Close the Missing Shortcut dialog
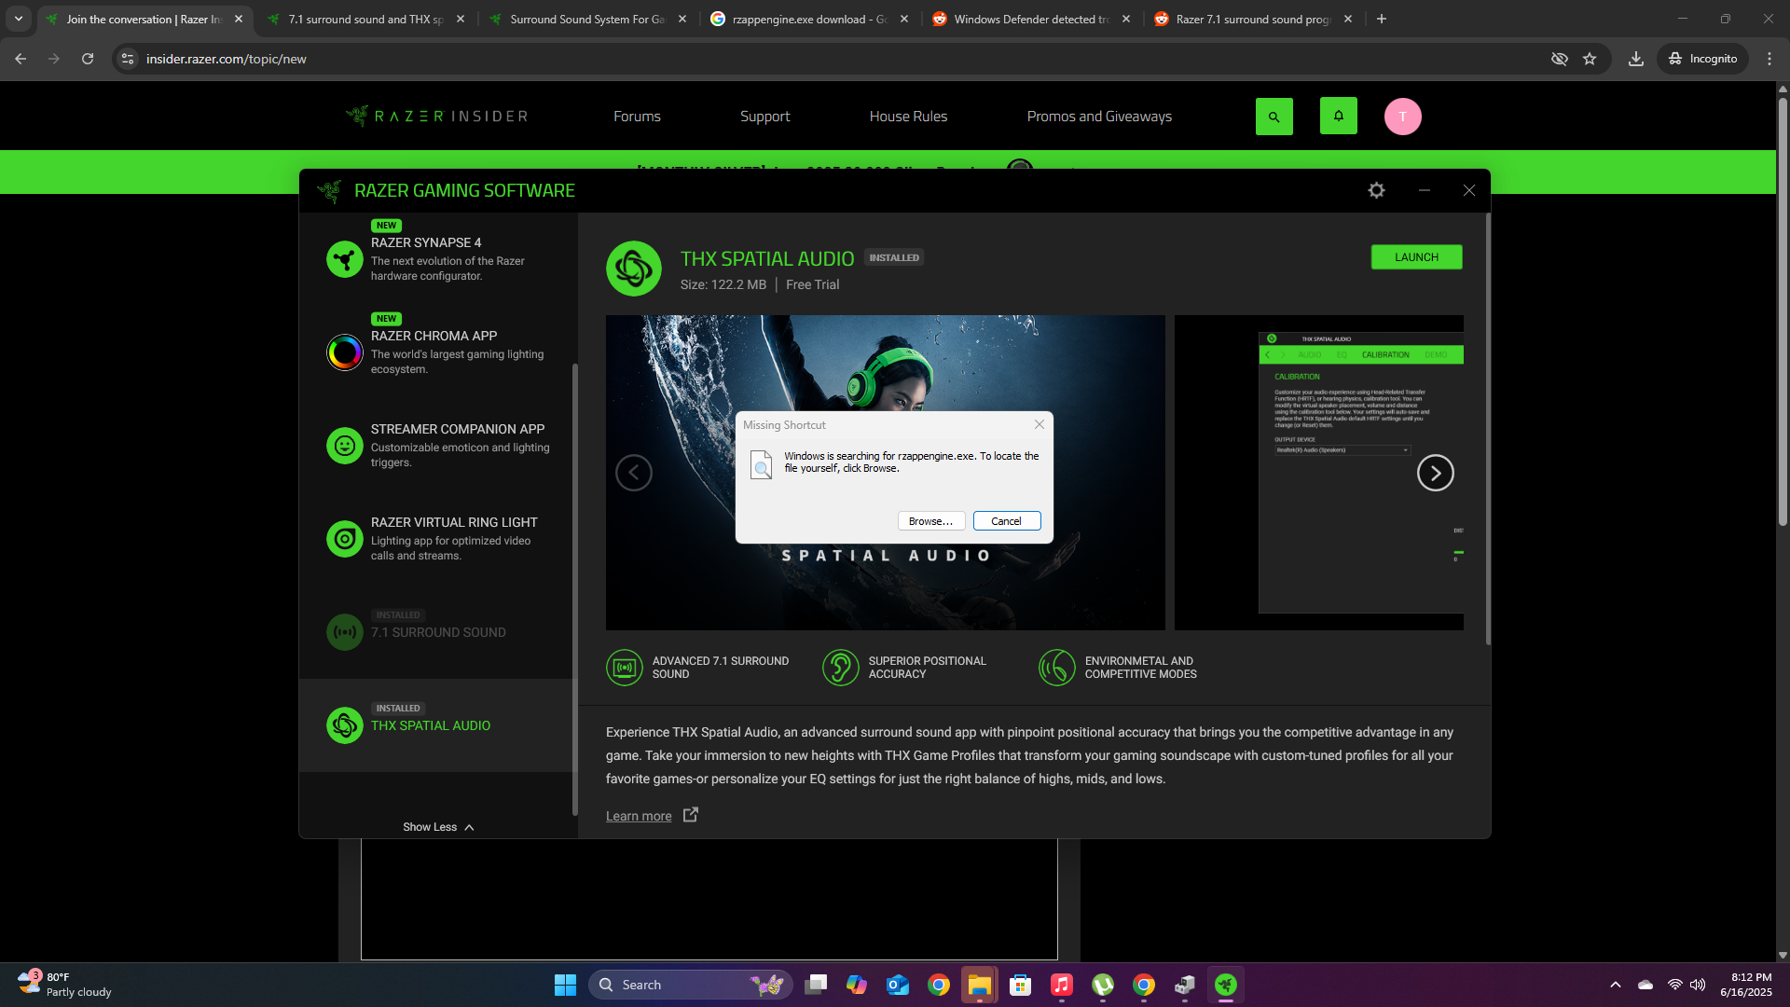Screen dimensions: 1790x1007 tap(1040, 424)
